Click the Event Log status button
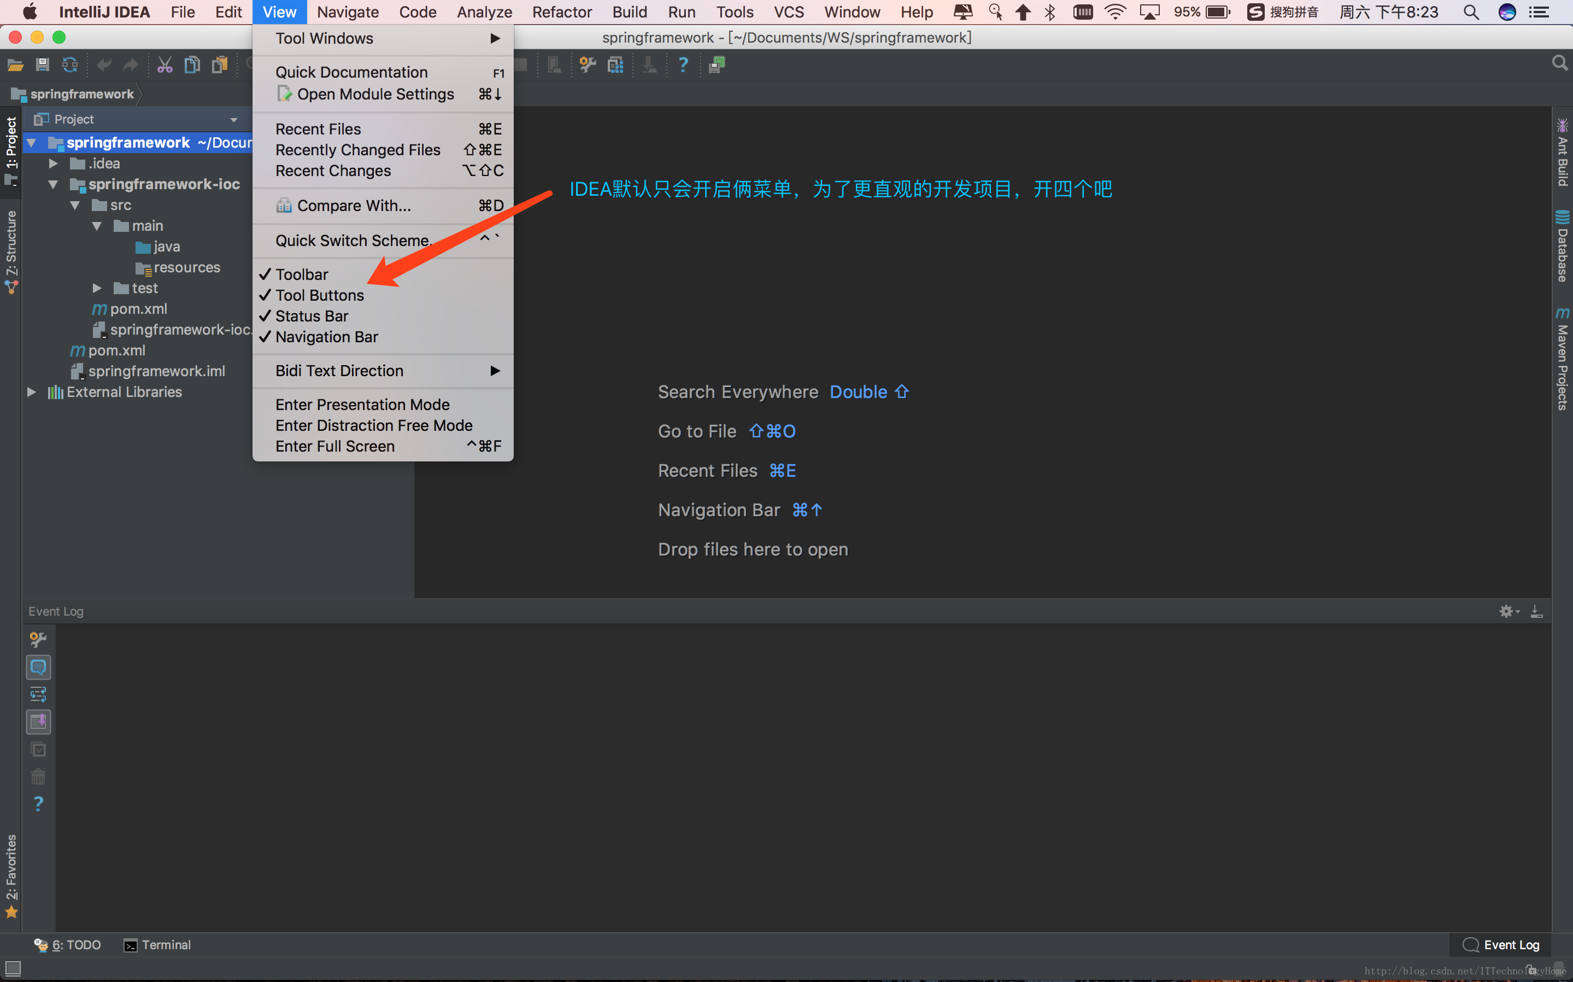The height and width of the screenshot is (982, 1573). coord(1500,945)
